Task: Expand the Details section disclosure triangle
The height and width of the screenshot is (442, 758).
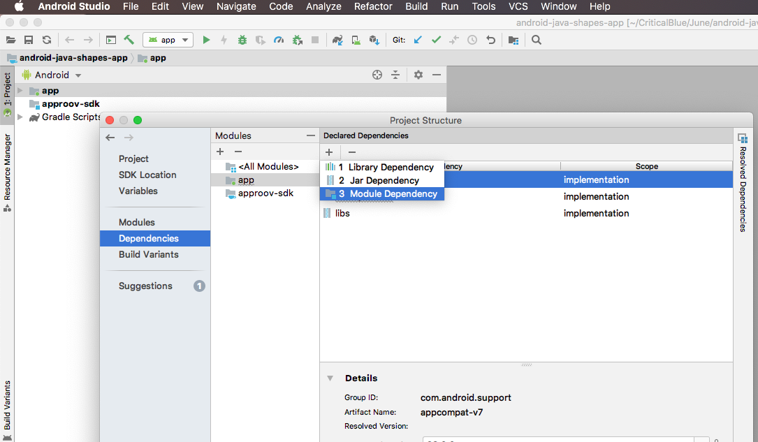Action: tap(330, 378)
